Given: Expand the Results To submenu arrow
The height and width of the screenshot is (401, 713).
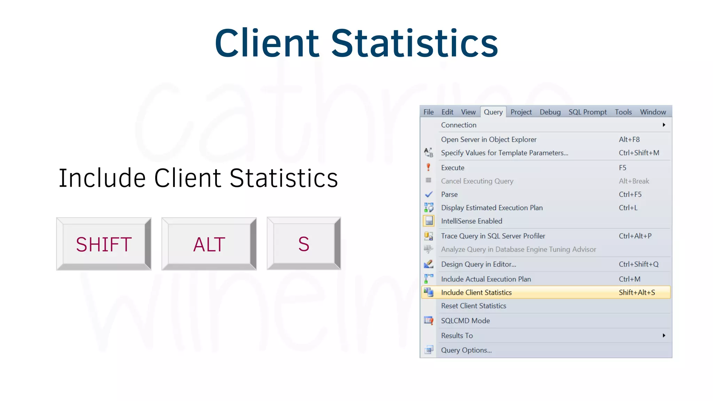Looking at the screenshot, I should [664, 335].
